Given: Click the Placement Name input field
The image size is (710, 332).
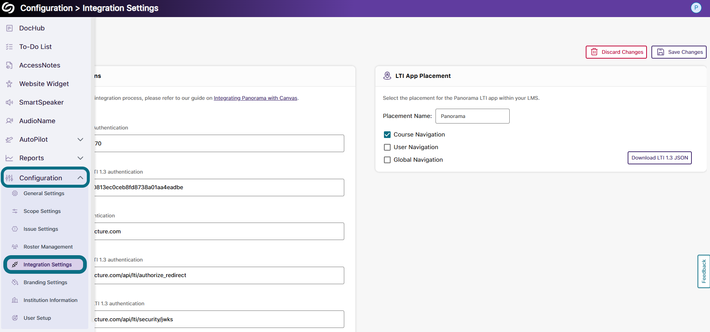Looking at the screenshot, I should [472, 116].
